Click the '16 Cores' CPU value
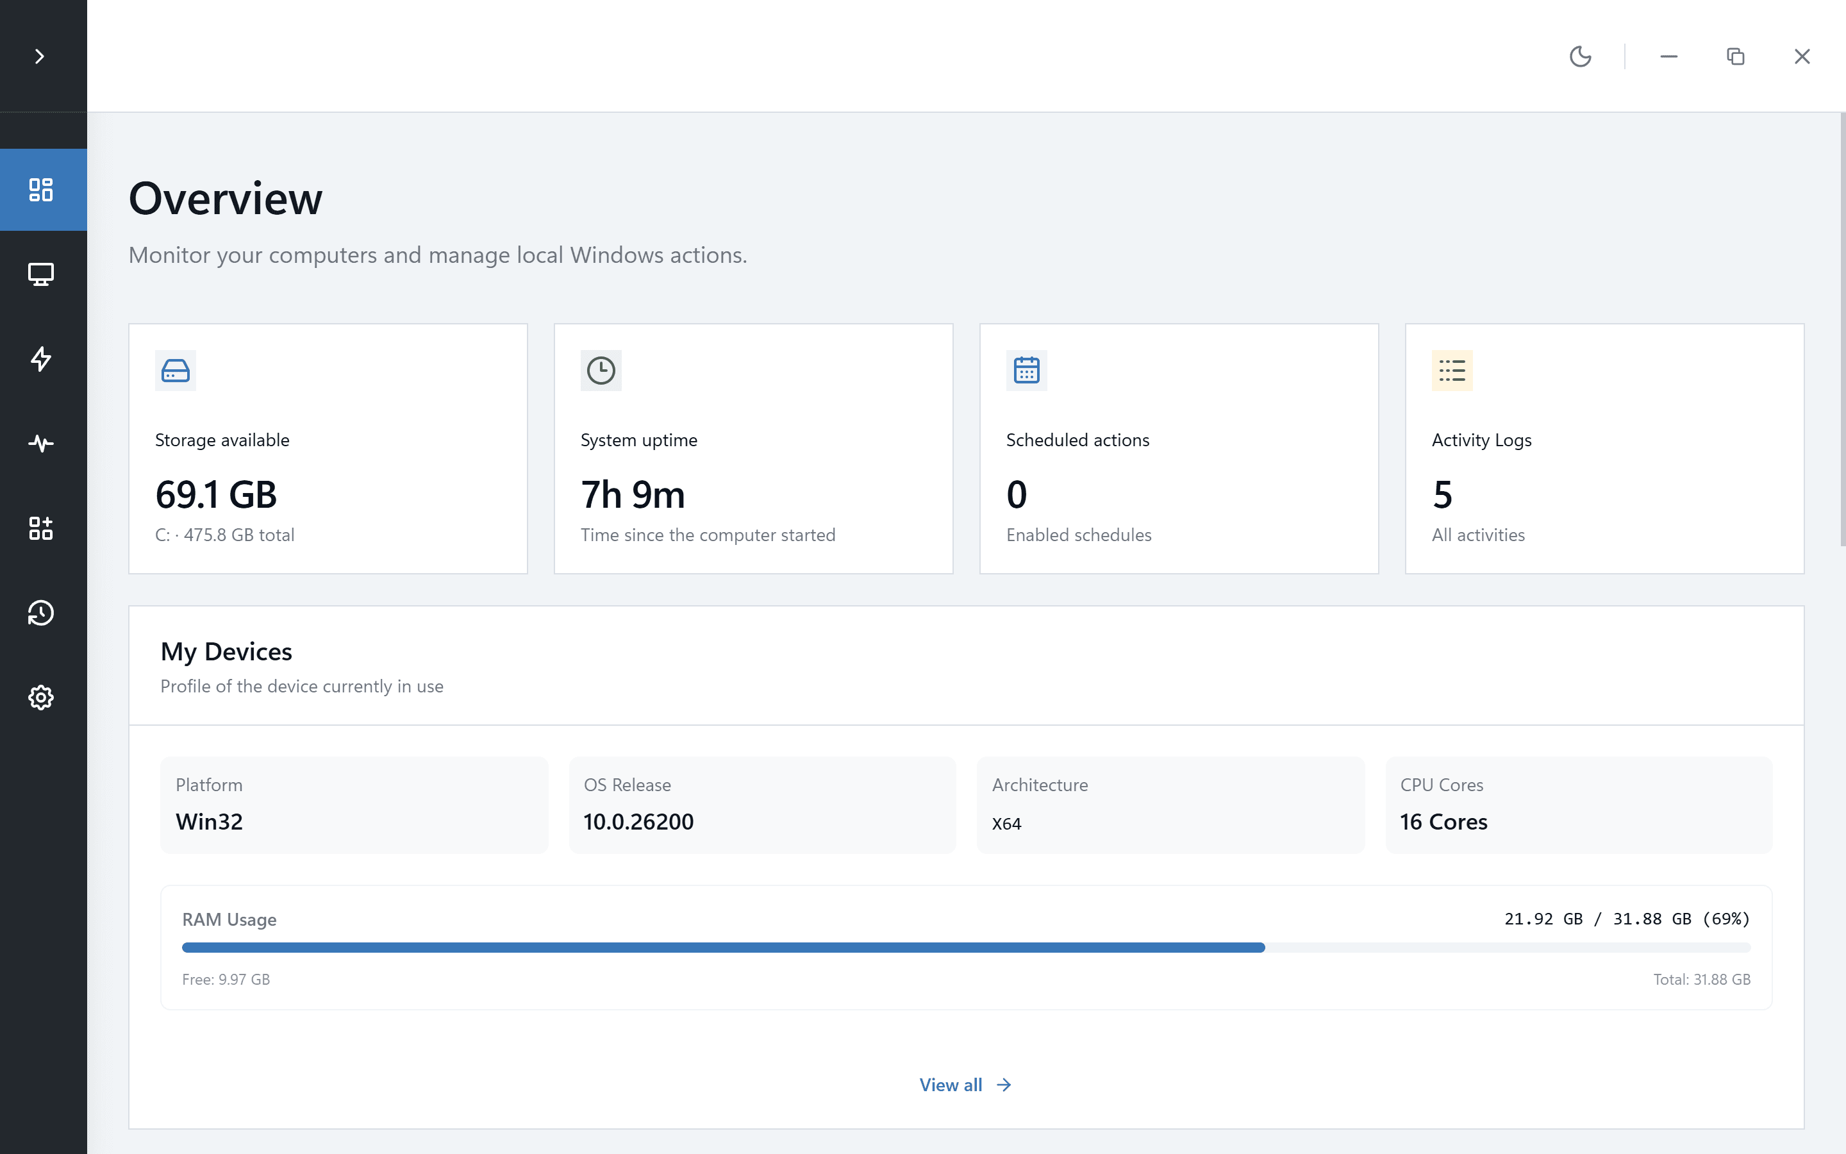 [x=1443, y=822]
